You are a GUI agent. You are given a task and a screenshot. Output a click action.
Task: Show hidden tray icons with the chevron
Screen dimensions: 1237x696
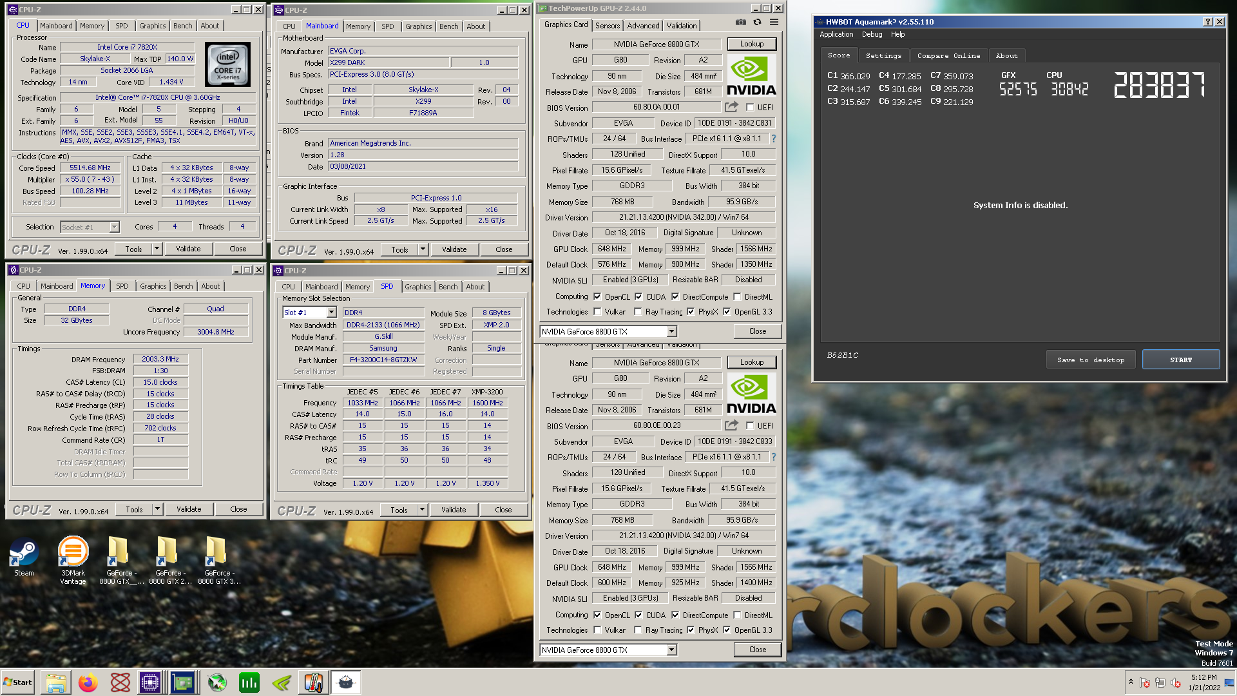(1131, 682)
